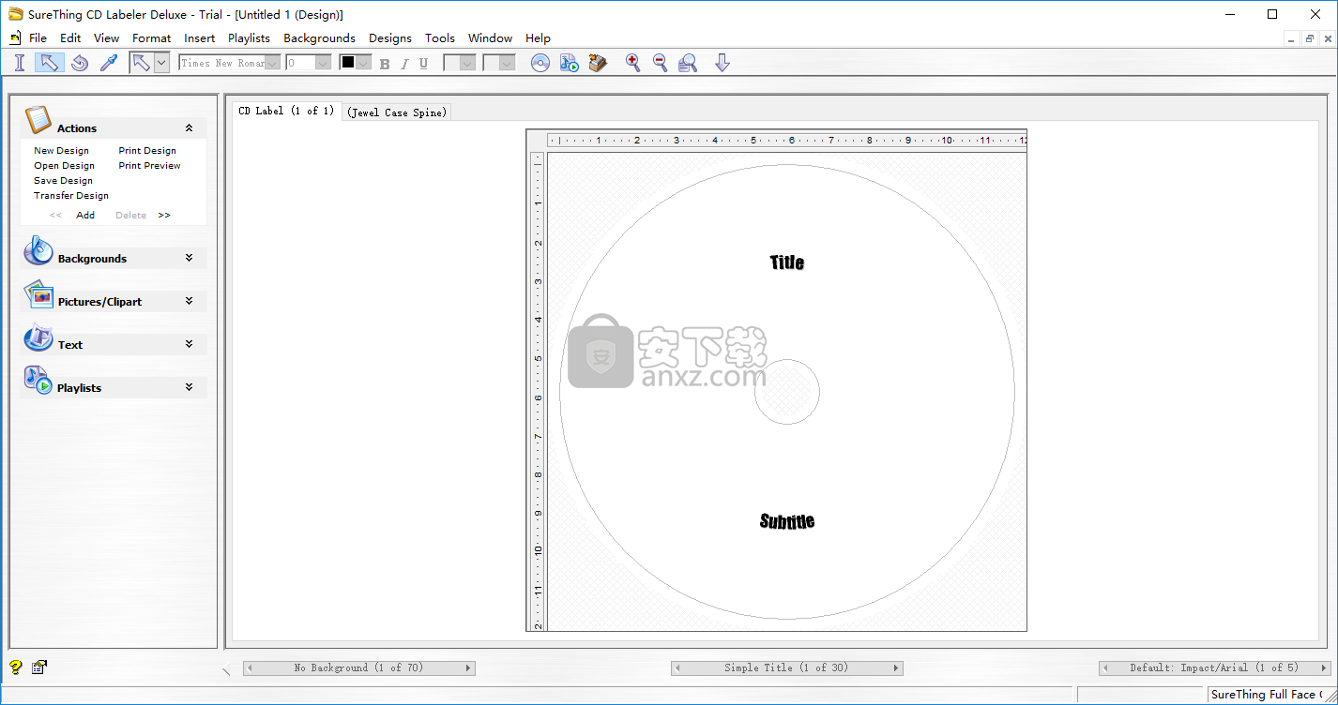Go to next Simple Title layout
This screenshot has height=705, width=1338.
click(896, 668)
